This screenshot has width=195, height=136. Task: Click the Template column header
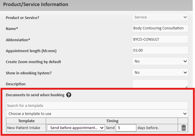coord(26,121)
